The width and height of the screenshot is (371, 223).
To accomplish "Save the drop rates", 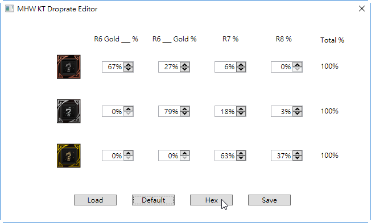I will coord(269,200).
